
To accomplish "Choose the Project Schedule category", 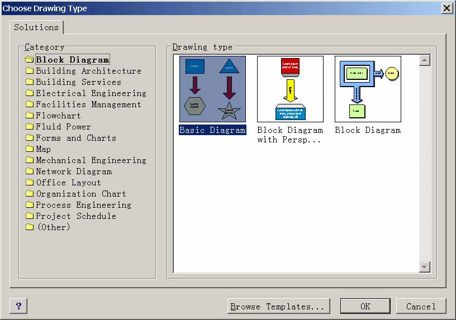I will point(76,216).
